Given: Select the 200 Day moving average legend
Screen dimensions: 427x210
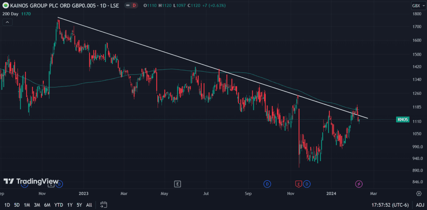Looking at the screenshot, I should (x=10, y=14).
